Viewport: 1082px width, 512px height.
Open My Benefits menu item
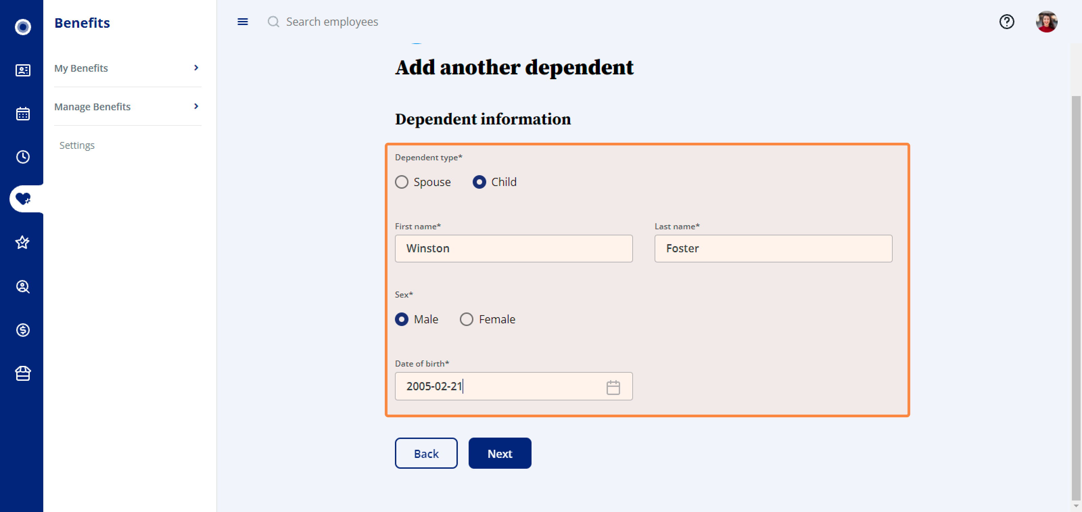128,68
